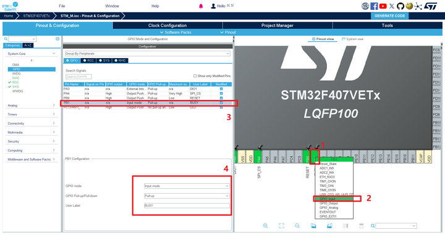This screenshot has height=235, width=445.
Task: Toggle the Modified checkbox for PB1
Action: pos(221,102)
